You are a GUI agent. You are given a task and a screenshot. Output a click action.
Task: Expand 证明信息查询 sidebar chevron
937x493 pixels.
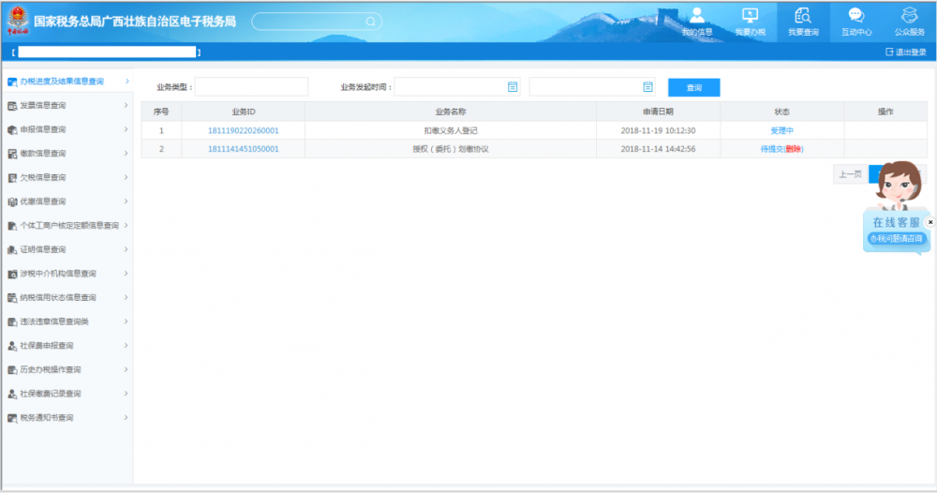[126, 249]
